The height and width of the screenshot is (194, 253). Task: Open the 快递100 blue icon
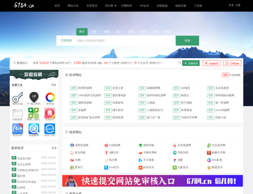pyautogui.click(x=18, y=128)
